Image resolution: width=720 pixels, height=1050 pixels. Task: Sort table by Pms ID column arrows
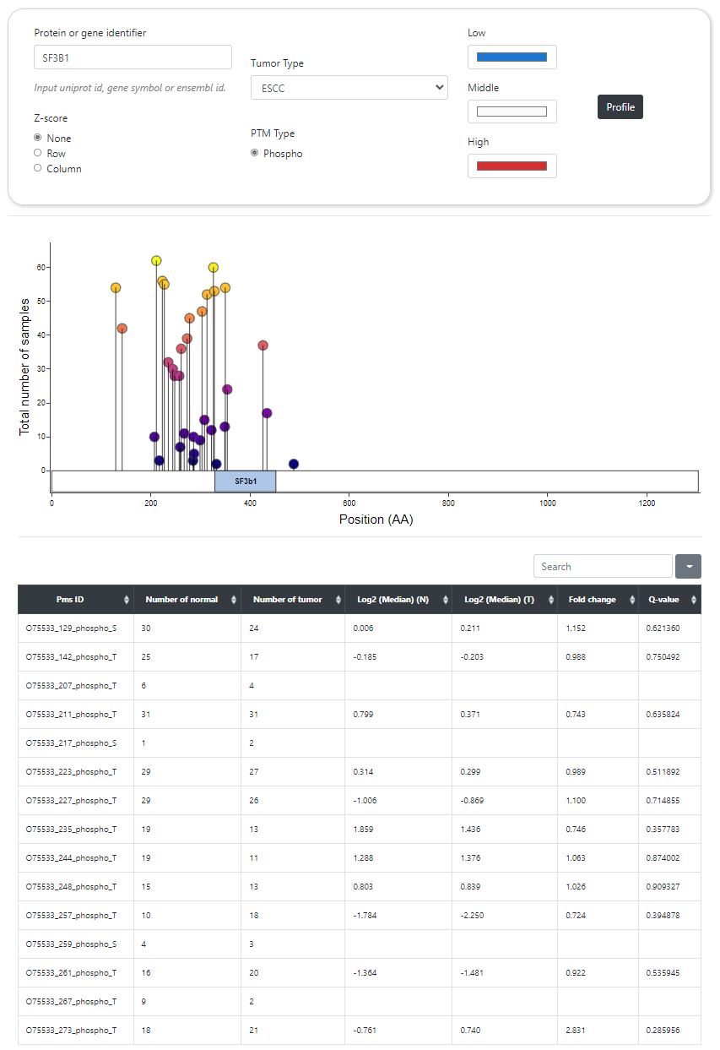click(x=127, y=600)
